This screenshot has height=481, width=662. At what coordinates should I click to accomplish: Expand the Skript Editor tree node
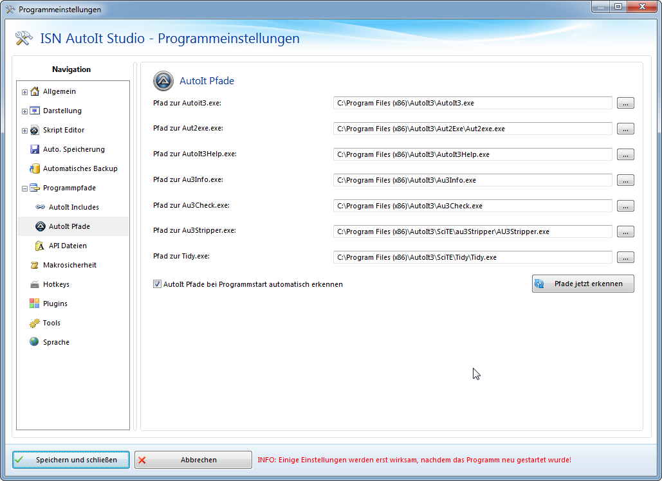pos(24,131)
